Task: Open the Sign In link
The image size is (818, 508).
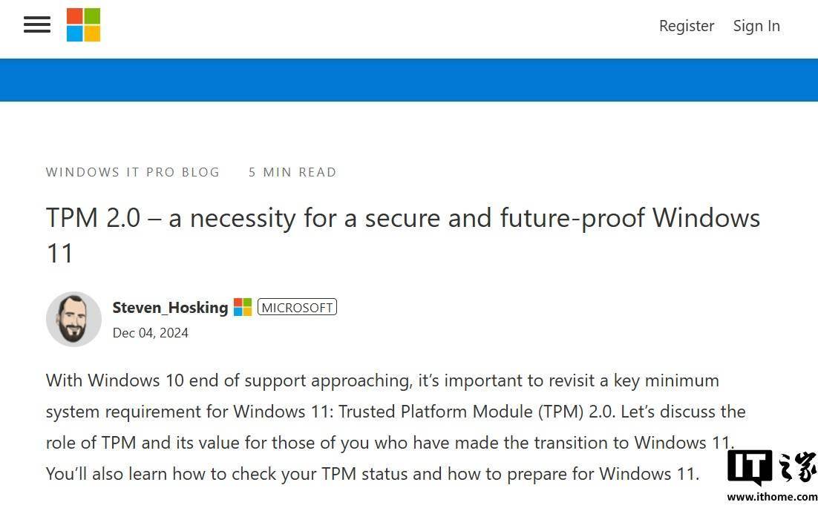Action: (x=756, y=25)
